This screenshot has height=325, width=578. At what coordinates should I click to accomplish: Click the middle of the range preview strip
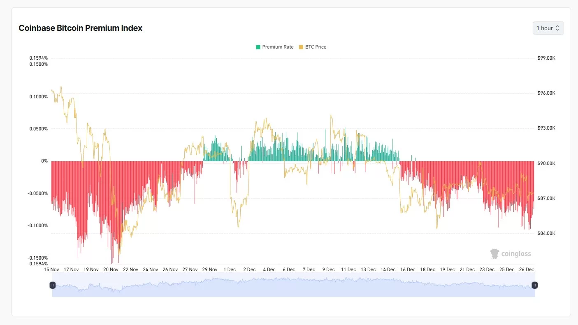pyautogui.click(x=293, y=285)
